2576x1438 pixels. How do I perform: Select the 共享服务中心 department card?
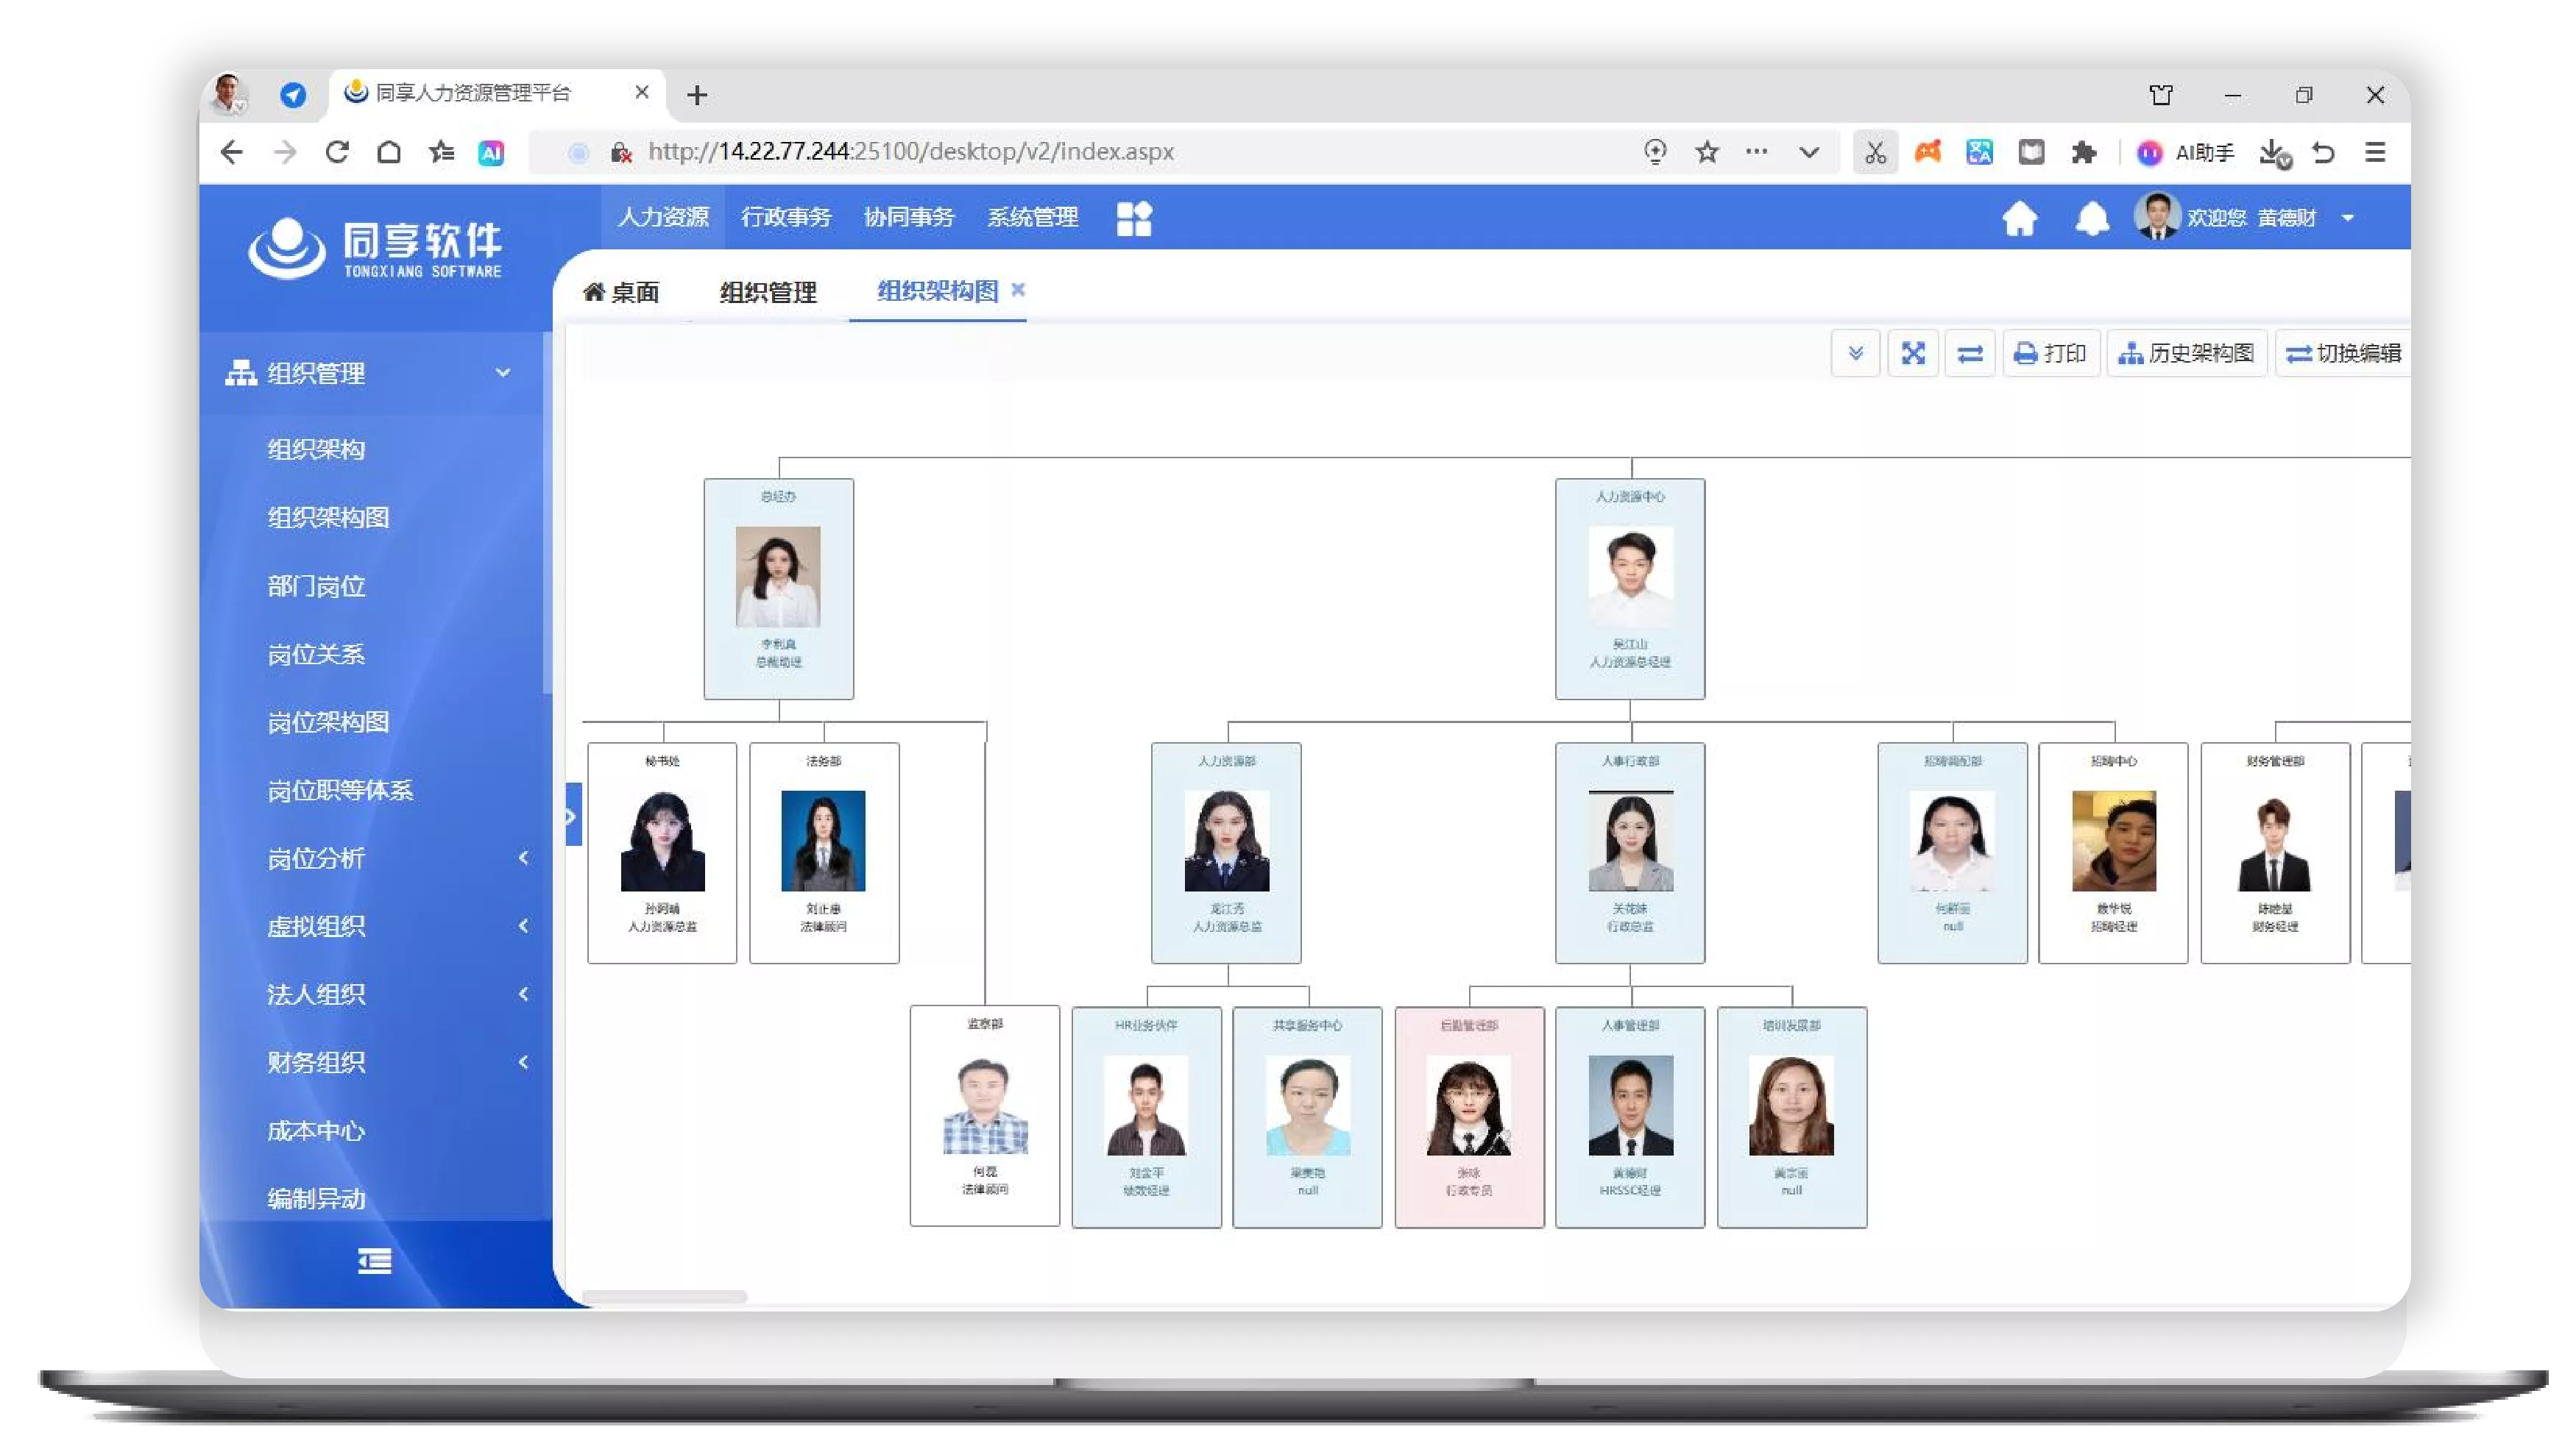tap(1308, 1117)
